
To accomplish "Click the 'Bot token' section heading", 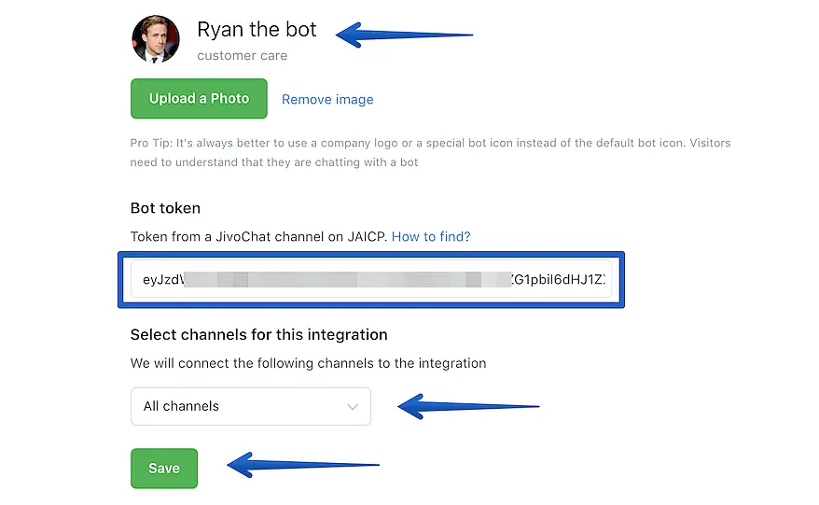I will (165, 208).
